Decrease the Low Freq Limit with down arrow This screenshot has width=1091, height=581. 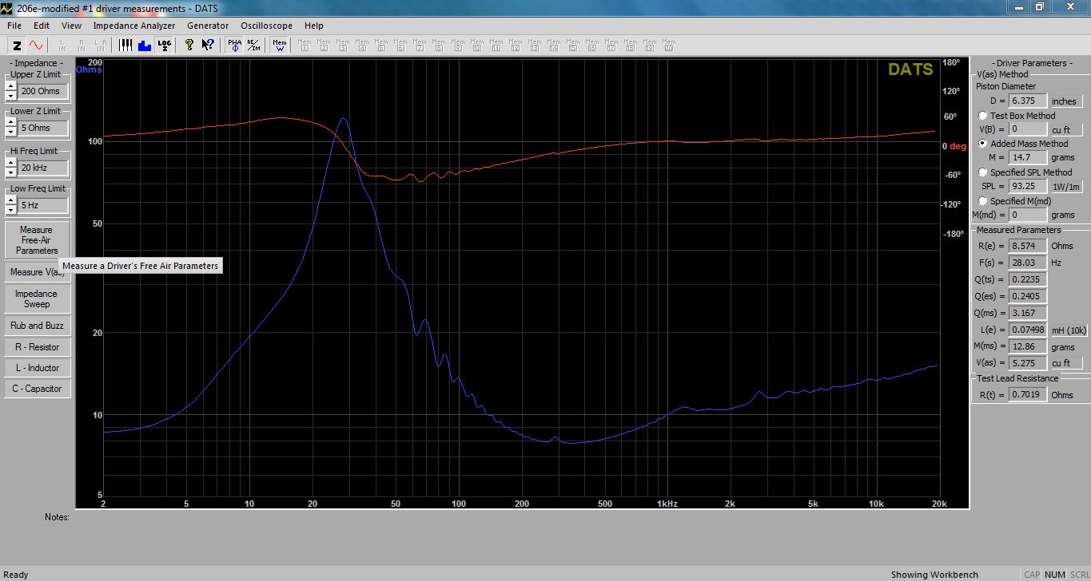click(10, 209)
